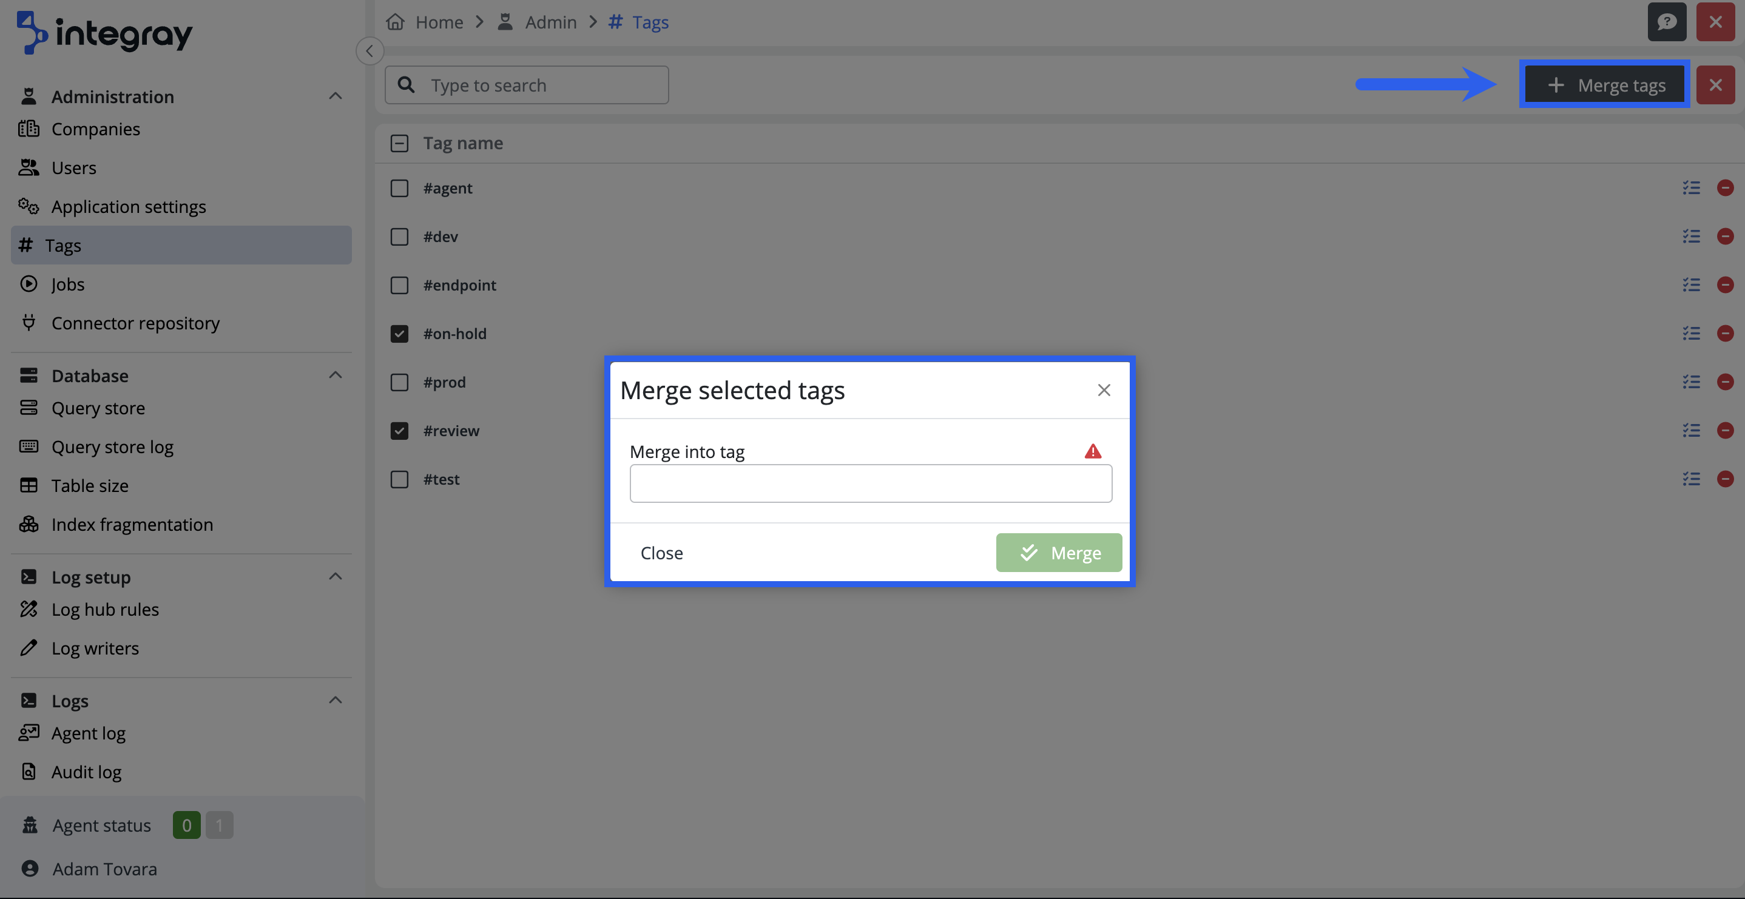The height and width of the screenshot is (899, 1745).
Task: Click the Jobs playback icon
Action: pyautogui.click(x=29, y=284)
